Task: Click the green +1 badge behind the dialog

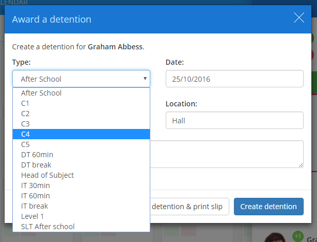Action: tap(298, 236)
